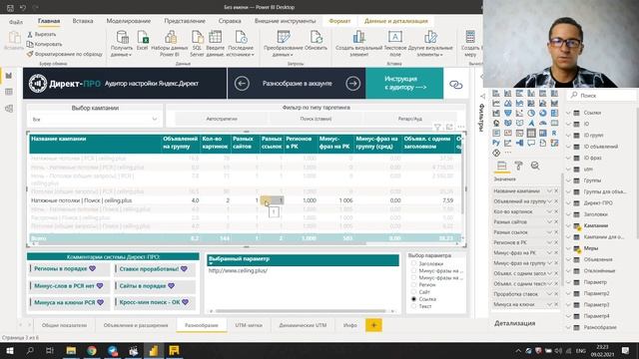Open dropdown arrow of Кол-во картинок field

tap(549, 211)
